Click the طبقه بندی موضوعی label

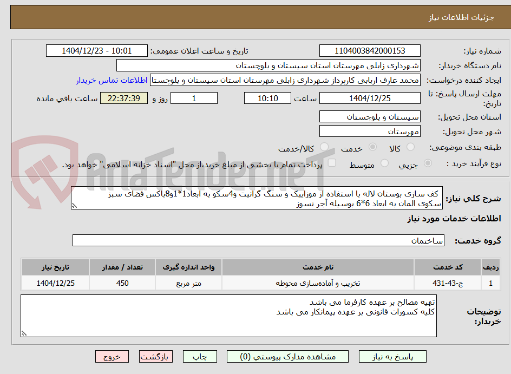pyautogui.click(x=466, y=148)
